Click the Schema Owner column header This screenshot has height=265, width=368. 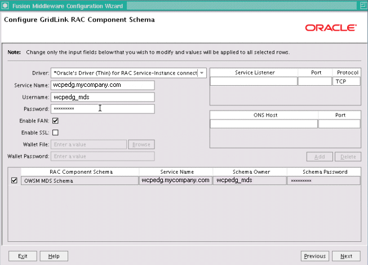251,172
